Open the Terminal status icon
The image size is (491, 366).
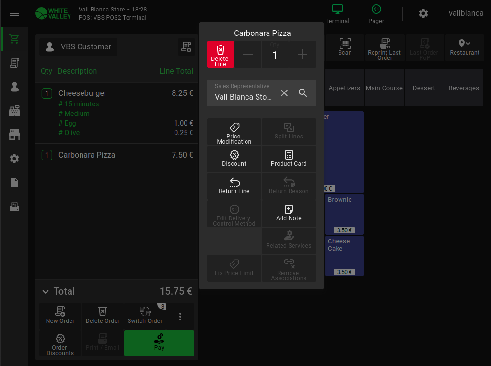[x=337, y=14]
